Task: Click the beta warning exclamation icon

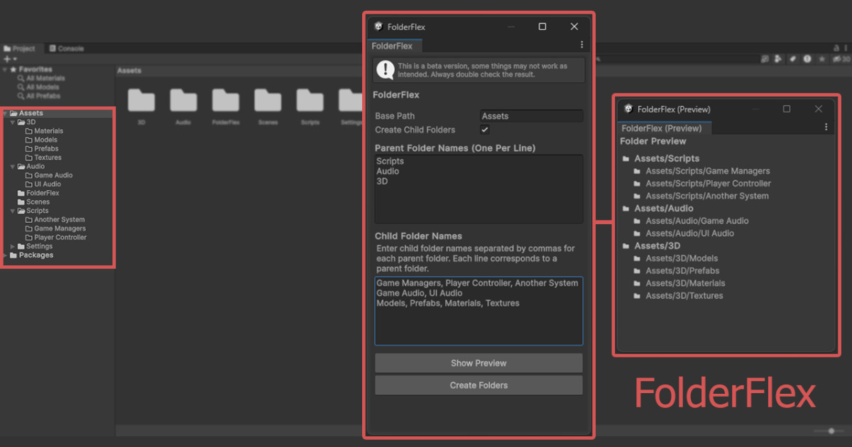Action: 386,70
